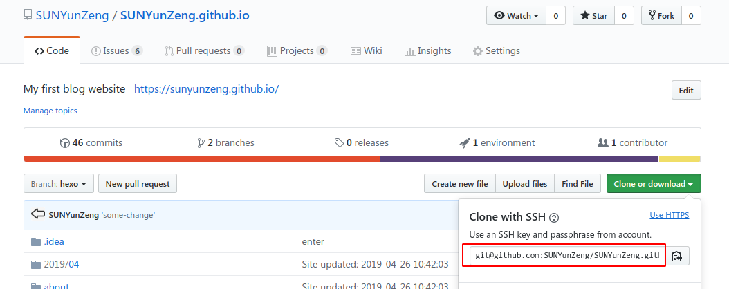
Task: Click the repository book icon beside SUNYunZeng
Action: click(27, 15)
